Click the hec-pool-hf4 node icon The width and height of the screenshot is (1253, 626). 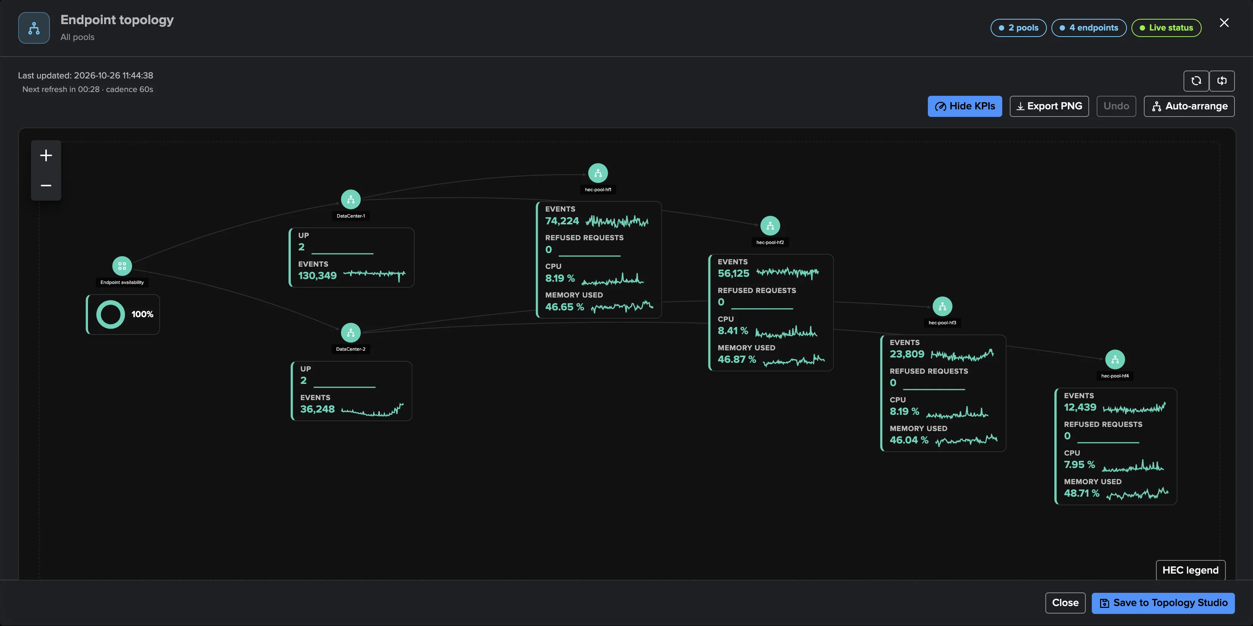pyautogui.click(x=1115, y=359)
